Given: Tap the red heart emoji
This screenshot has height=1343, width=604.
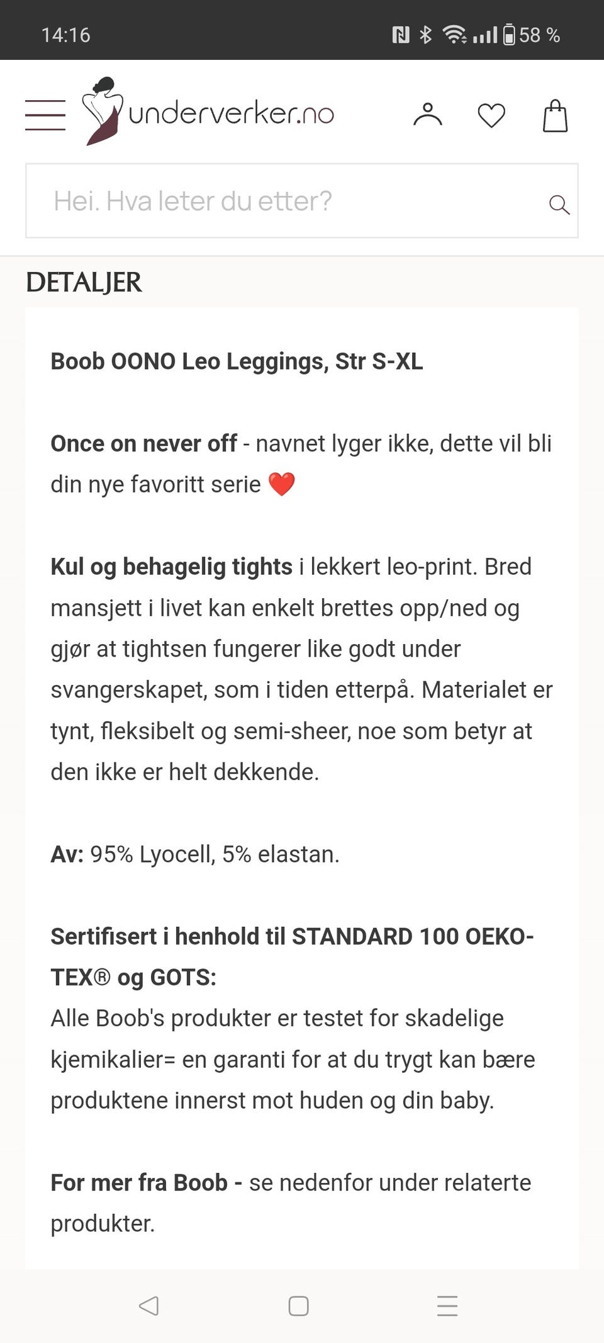Looking at the screenshot, I should [x=281, y=484].
